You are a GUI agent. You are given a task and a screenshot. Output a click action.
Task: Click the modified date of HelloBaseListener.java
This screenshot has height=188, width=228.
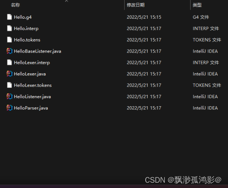144,51
